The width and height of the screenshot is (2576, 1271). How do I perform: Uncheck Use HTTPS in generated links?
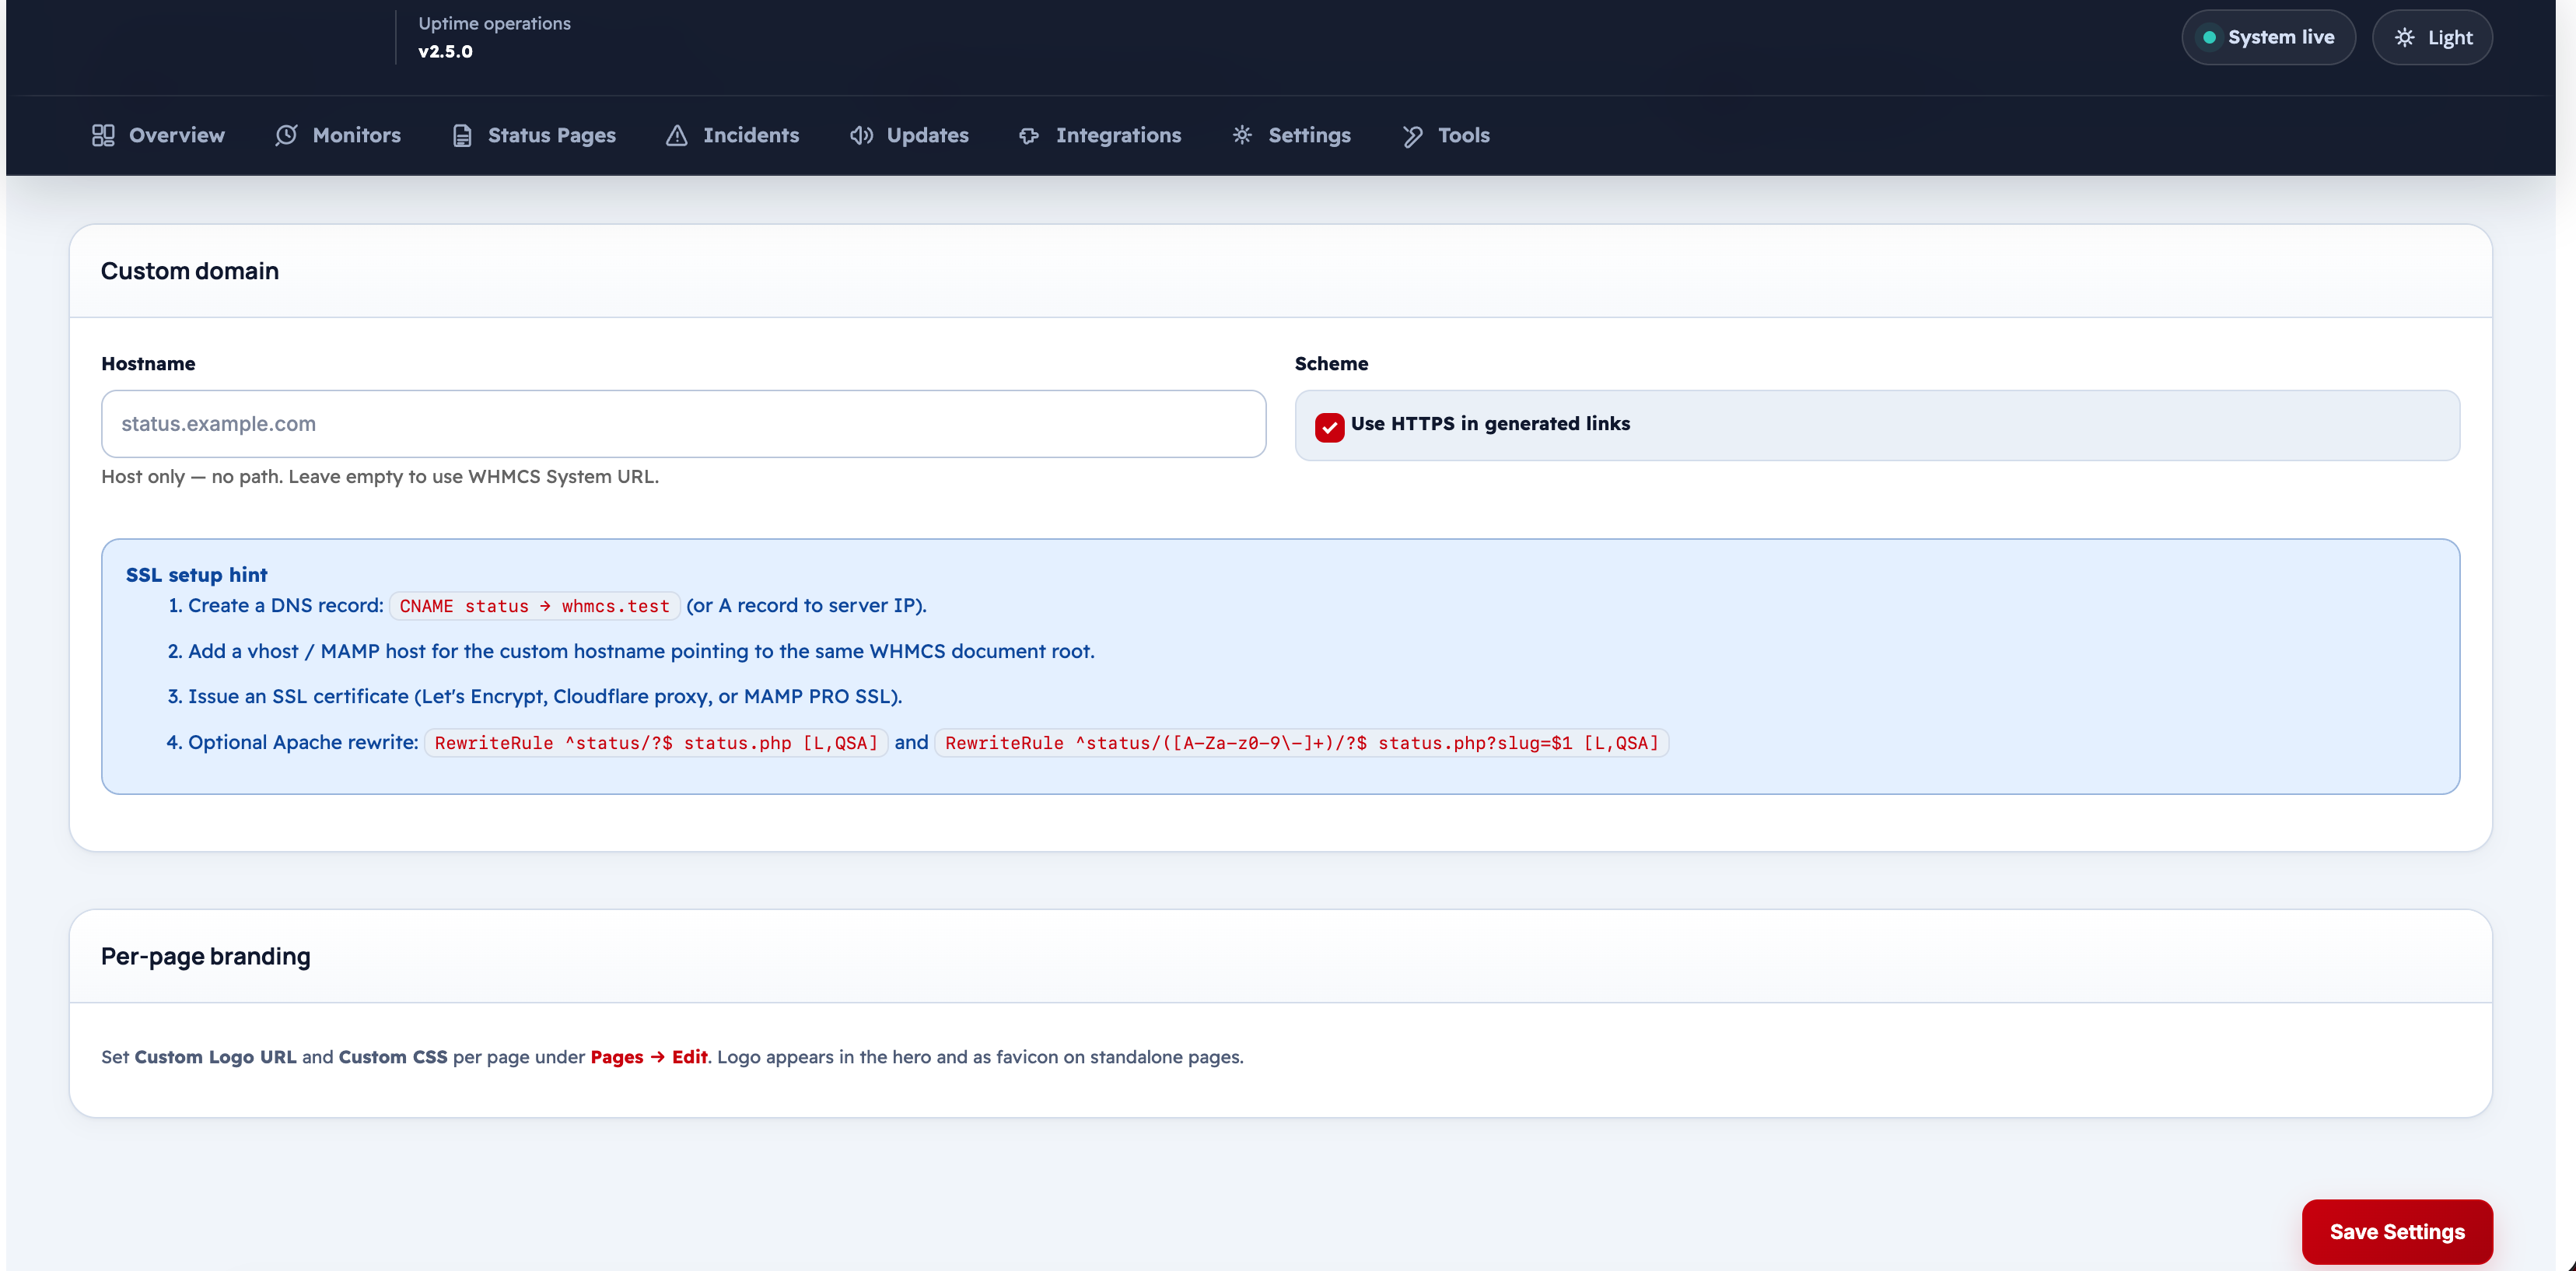pyautogui.click(x=1329, y=427)
